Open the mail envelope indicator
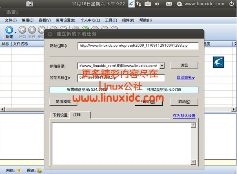Image resolution: width=237 pixels, height=174 pixels. tap(169, 4)
